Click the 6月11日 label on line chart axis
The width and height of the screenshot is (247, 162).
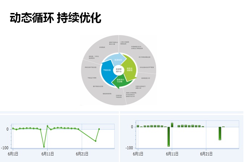click(47, 154)
